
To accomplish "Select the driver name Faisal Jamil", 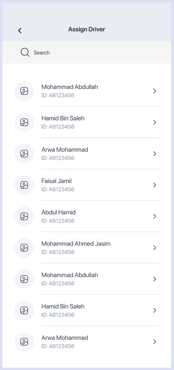I will point(57,181).
